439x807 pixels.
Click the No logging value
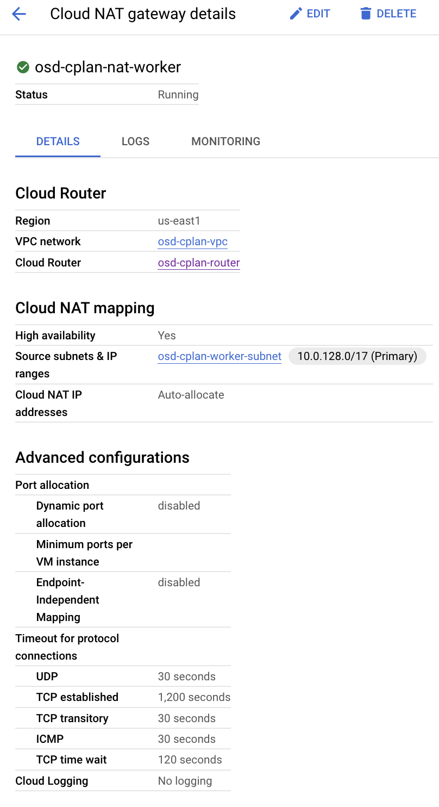(x=185, y=781)
